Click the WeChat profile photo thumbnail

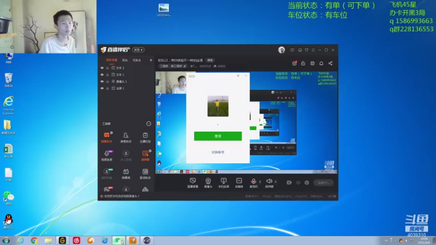217,106
